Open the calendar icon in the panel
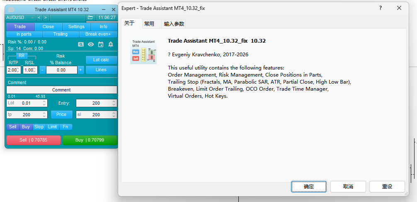 101,44
